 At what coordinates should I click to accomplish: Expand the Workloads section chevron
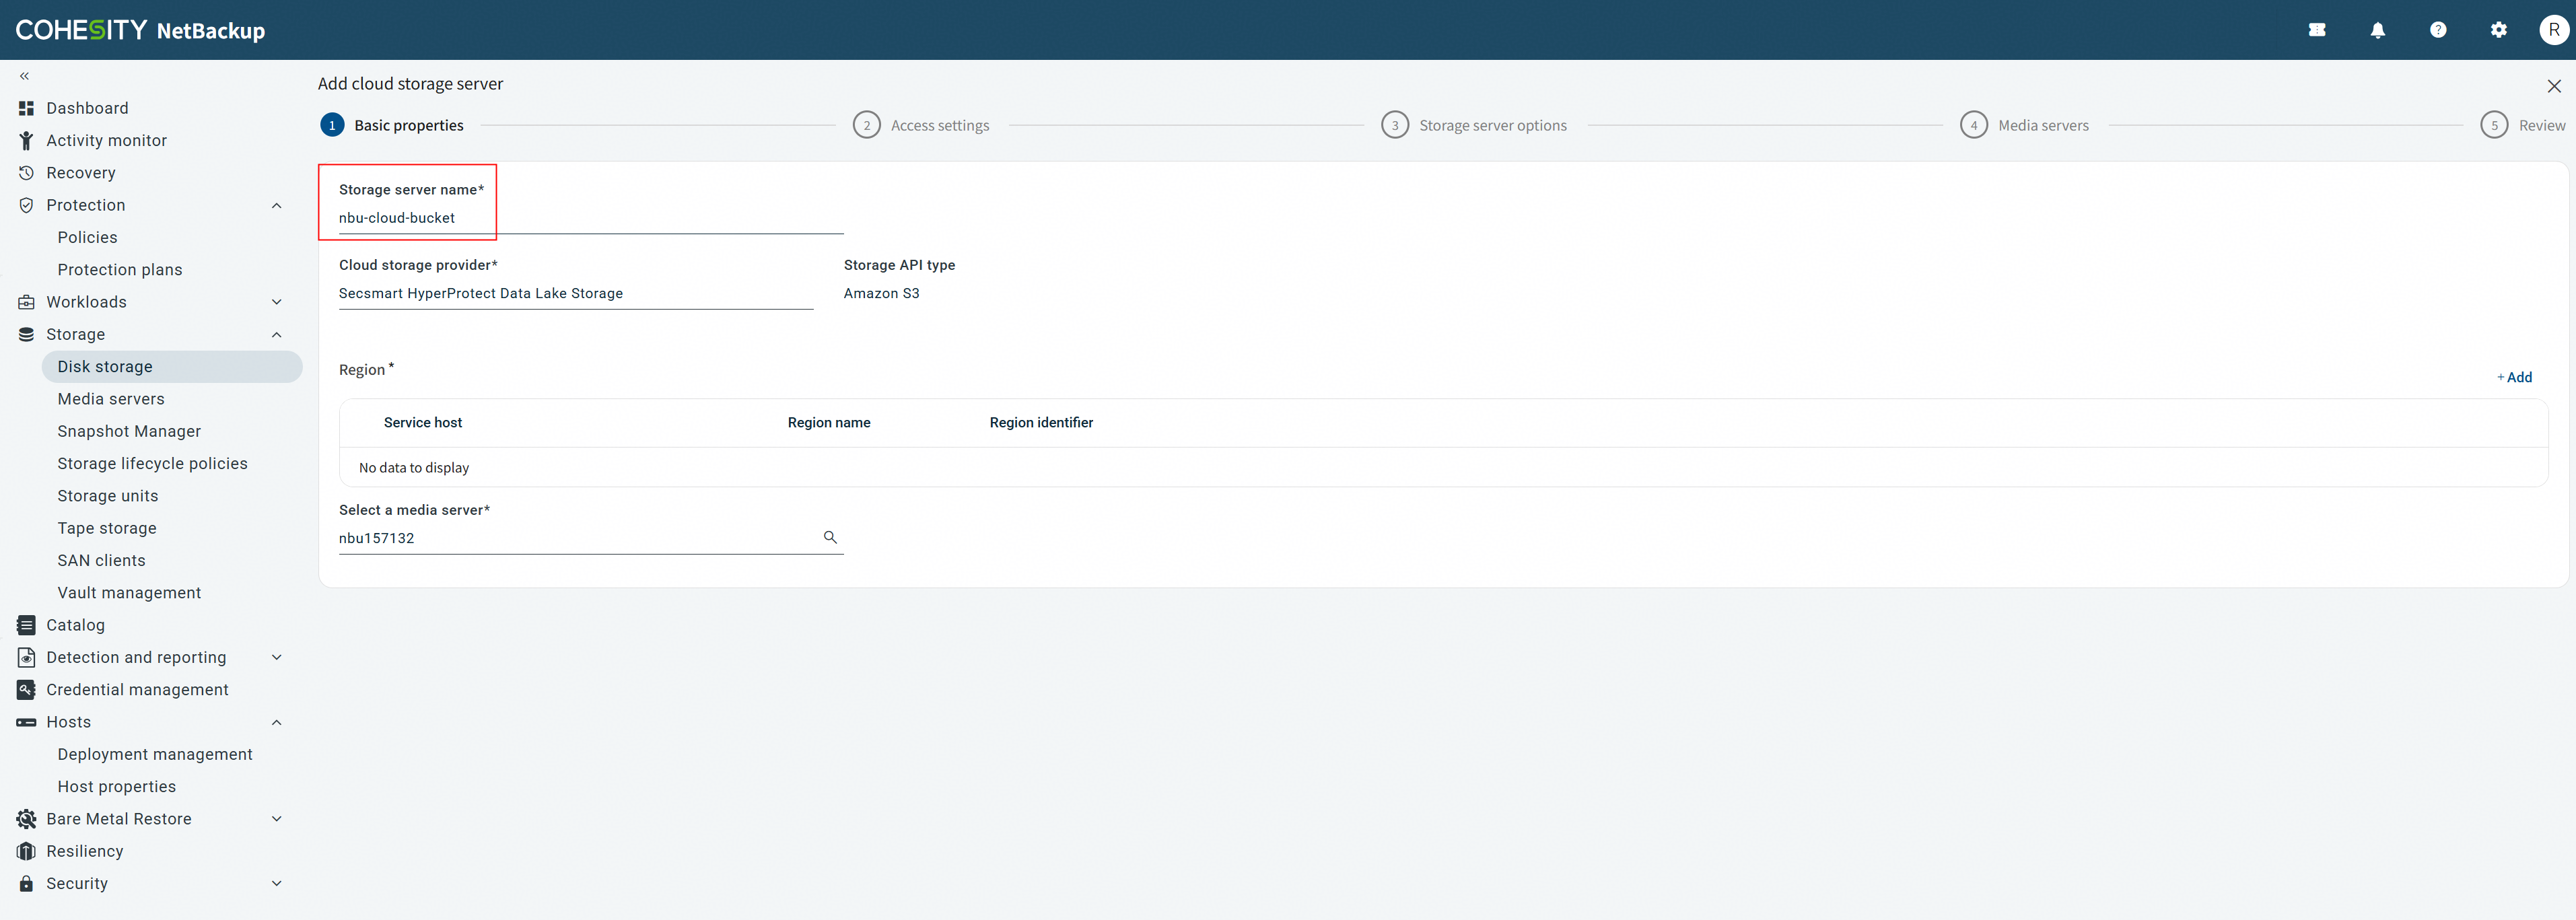(277, 302)
